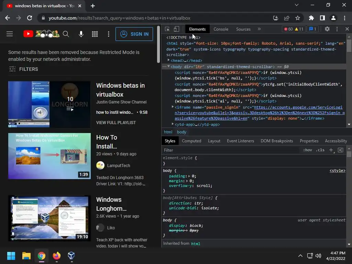Expand the passive_signin iframe node
Viewport: 352px width, 264px height.
tap(173, 107)
